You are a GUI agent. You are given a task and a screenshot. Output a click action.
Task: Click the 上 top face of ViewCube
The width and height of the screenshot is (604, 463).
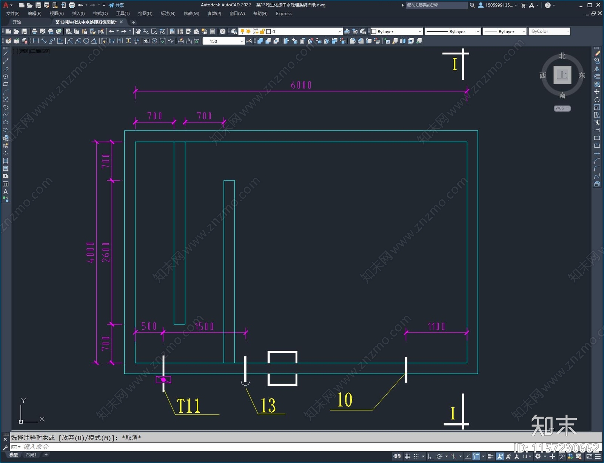562,75
